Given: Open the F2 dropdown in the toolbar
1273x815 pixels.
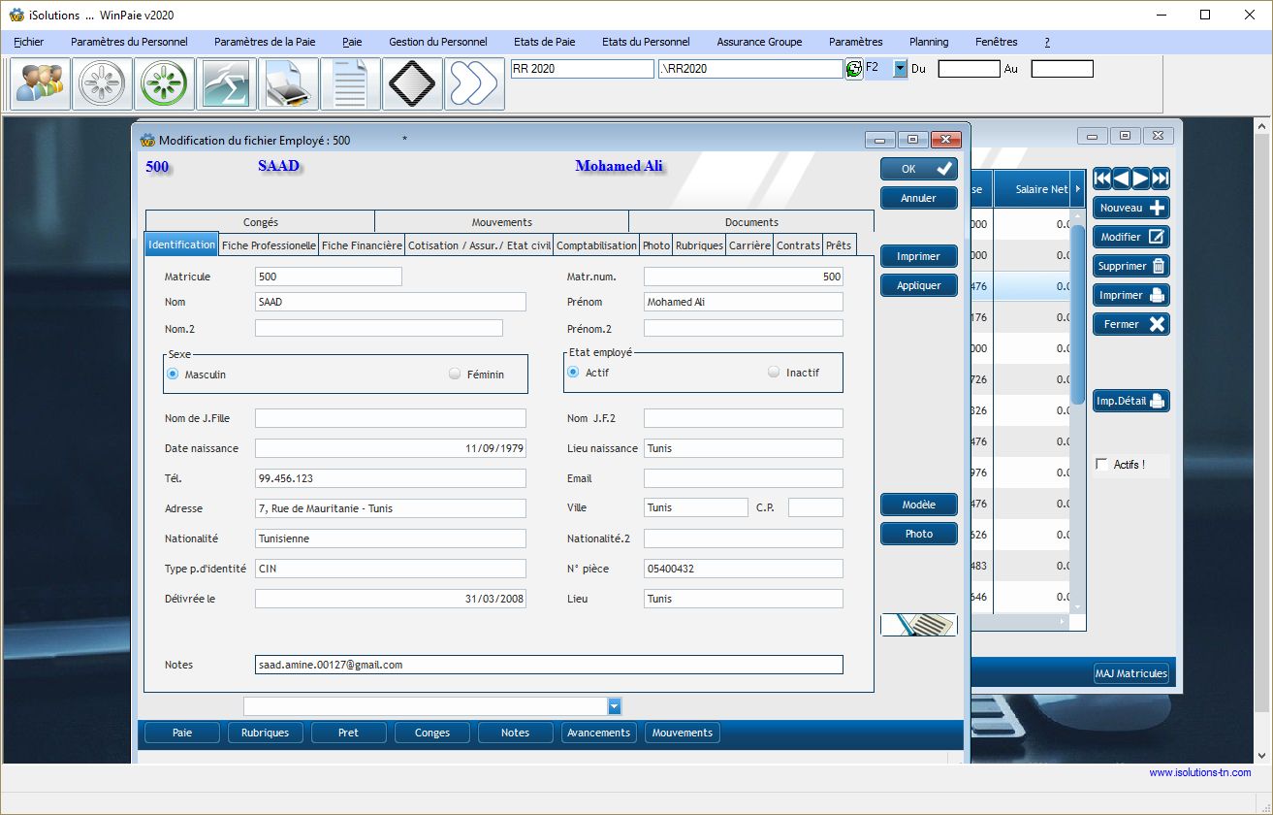Looking at the screenshot, I should tap(900, 69).
